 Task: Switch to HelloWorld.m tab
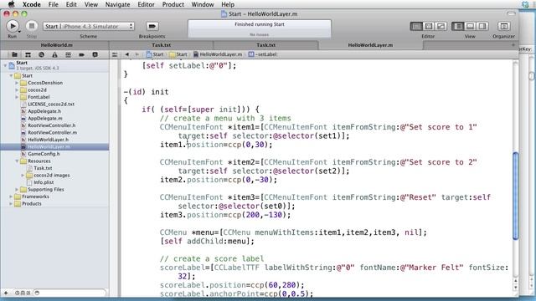(56, 45)
